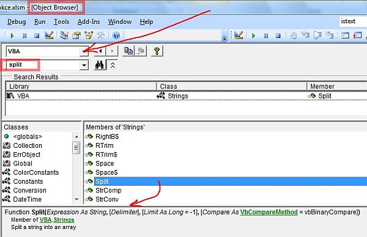This screenshot has width=367, height=237.
Task: Run macro from the Standard toolbar
Action: (x=12, y=35)
